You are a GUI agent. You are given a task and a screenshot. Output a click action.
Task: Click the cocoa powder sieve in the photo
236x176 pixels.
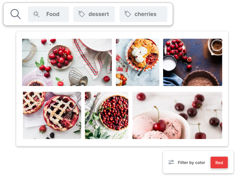click(215, 46)
